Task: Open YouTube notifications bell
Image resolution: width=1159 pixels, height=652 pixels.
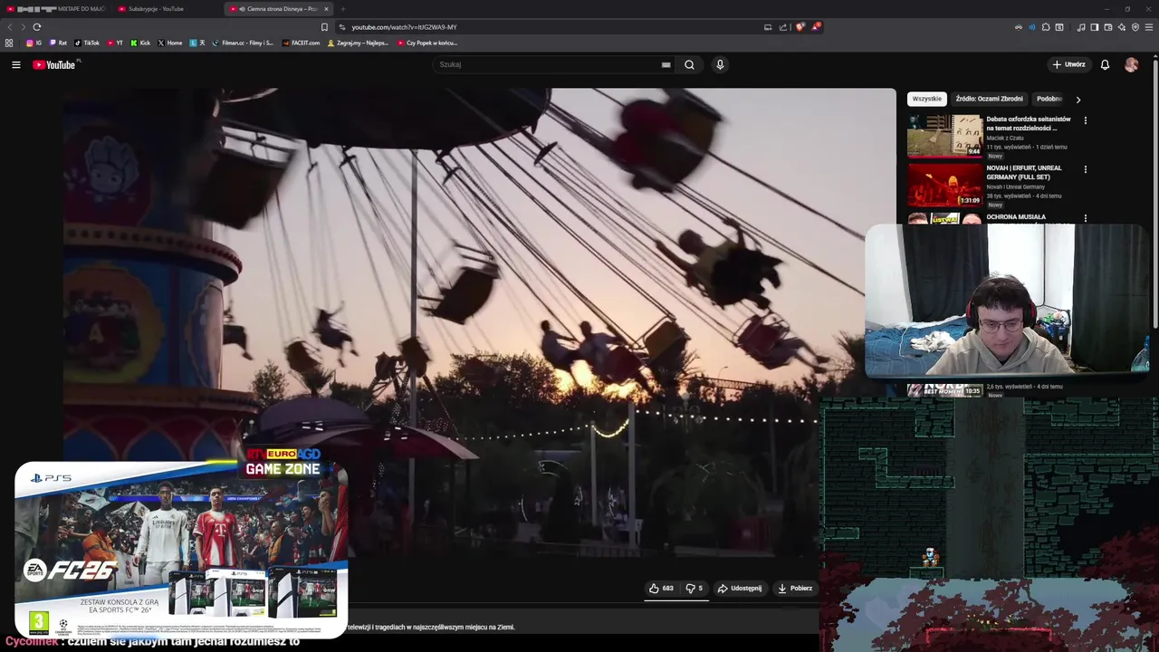Action: [x=1105, y=64]
